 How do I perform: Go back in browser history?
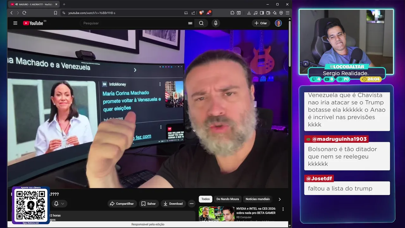(11, 13)
